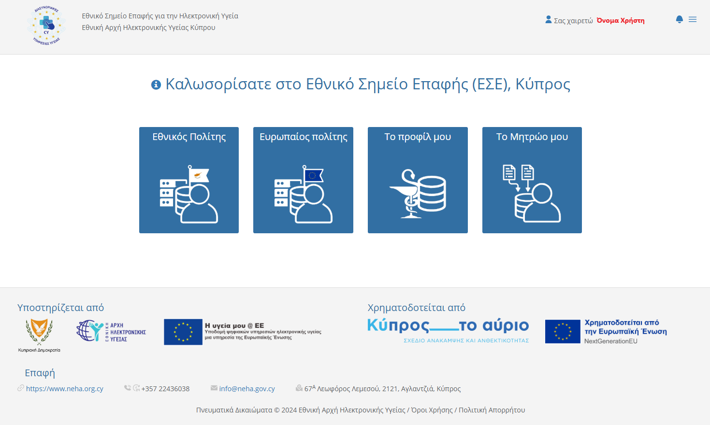
Task: Click the phone number +357 22436038
Action: (165, 389)
